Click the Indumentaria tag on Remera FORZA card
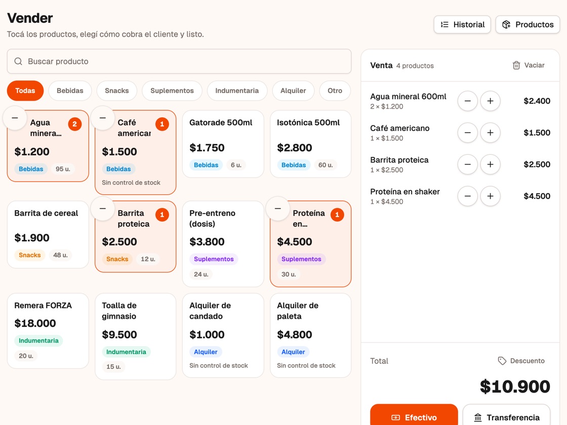This screenshot has width=567, height=425. (x=38, y=341)
